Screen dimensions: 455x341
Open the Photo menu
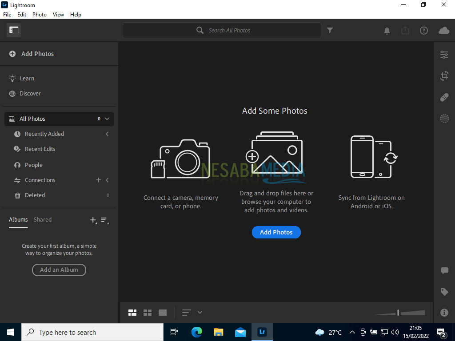[39, 14]
